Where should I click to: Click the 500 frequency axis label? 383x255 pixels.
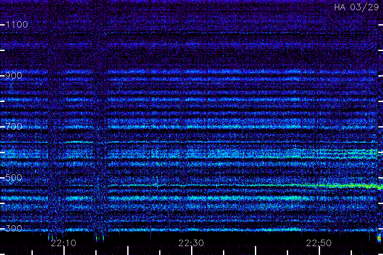14,178
